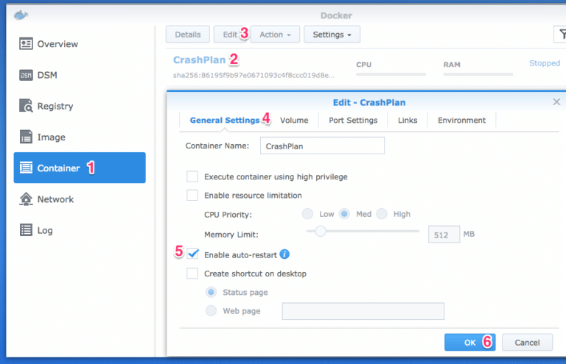Confirm changes with the OK button

469,343
